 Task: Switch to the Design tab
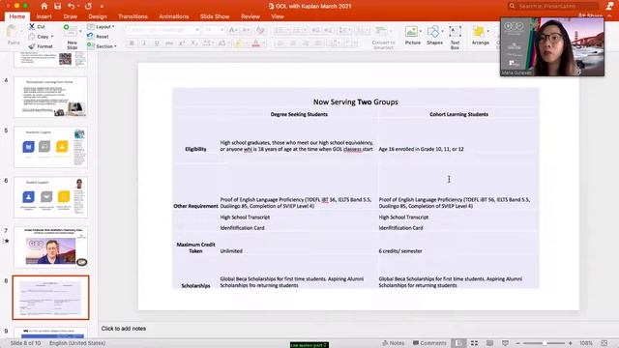click(x=98, y=16)
